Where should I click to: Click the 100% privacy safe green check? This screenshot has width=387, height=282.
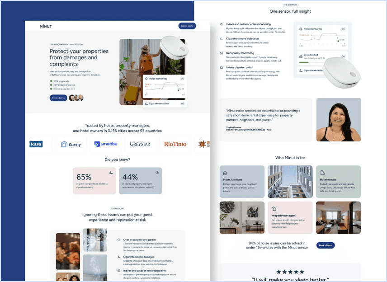(51, 81)
